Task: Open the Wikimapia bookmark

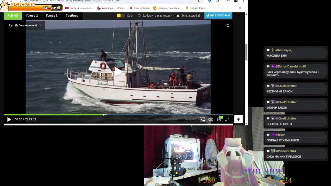Action: click(111, 8)
